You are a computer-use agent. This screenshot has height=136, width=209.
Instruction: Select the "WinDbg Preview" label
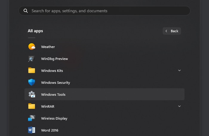[55, 59]
